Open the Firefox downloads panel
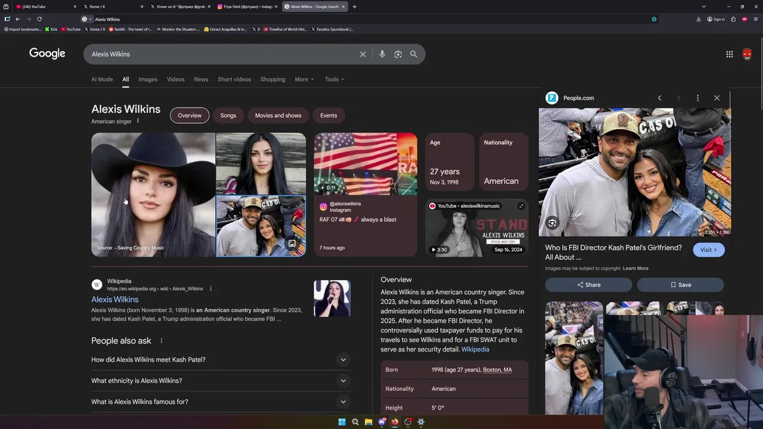The width and height of the screenshot is (763, 429). click(x=699, y=19)
